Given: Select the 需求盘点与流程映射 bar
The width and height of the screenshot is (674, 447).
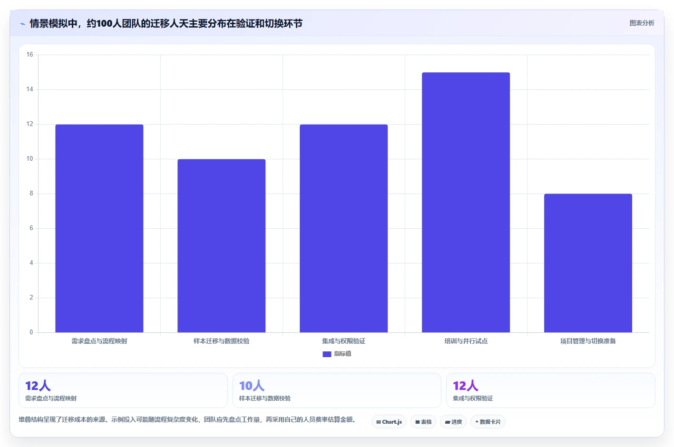Looking at the screenshot, I should point(99,228).
